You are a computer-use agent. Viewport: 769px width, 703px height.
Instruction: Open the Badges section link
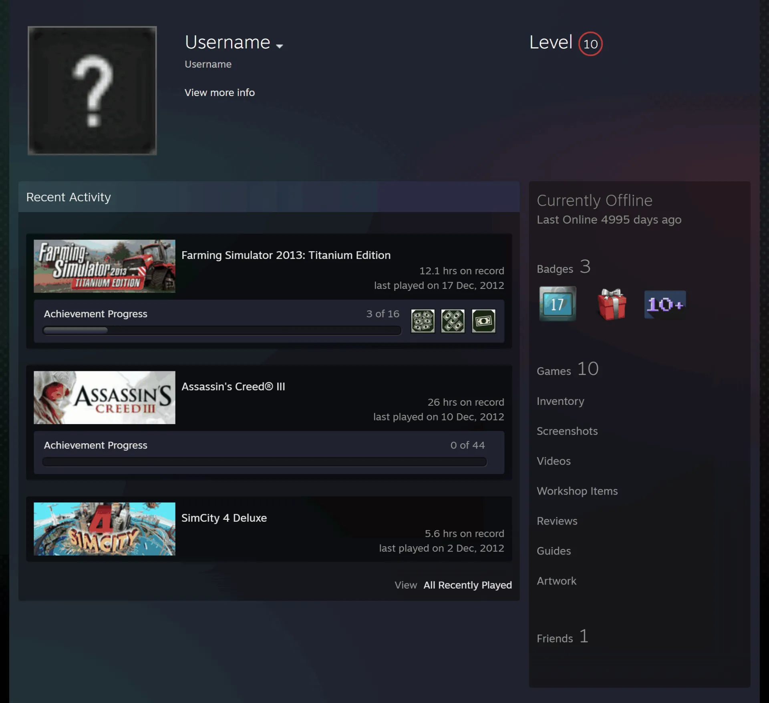[564, 267]
